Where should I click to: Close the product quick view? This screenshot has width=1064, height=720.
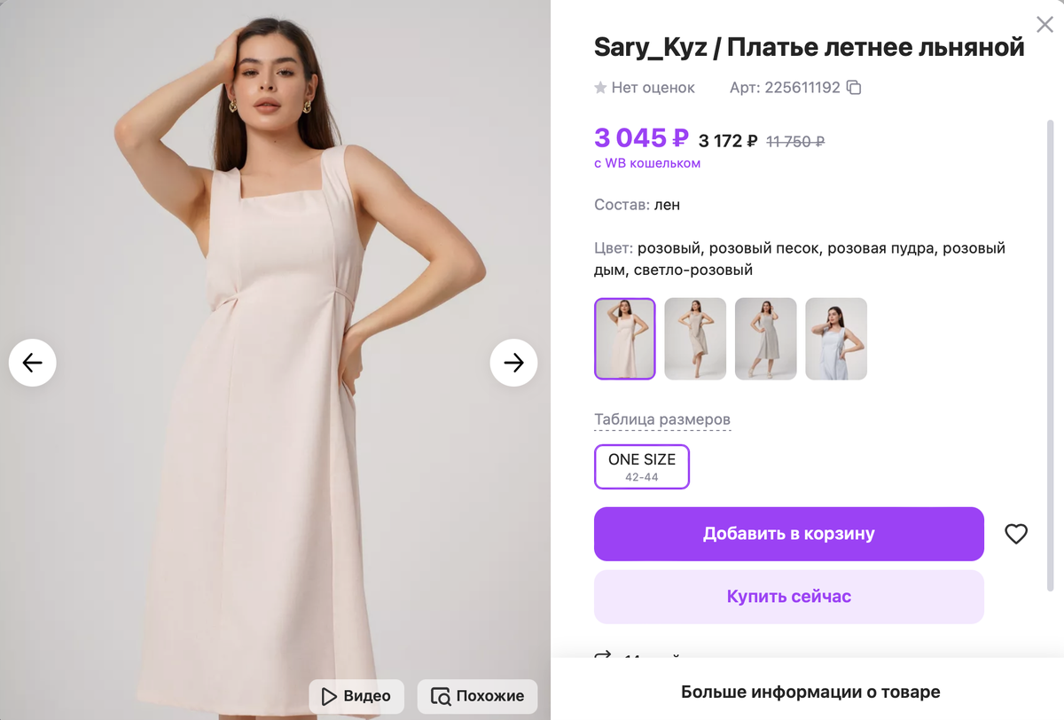pyautogui.click(x=1044, y=25)
